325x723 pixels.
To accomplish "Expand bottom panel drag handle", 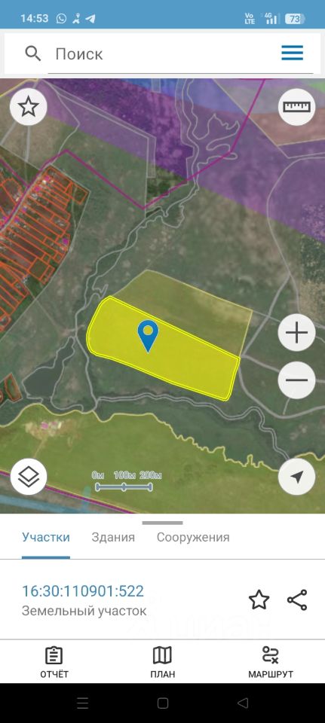I will click(163, 523).
